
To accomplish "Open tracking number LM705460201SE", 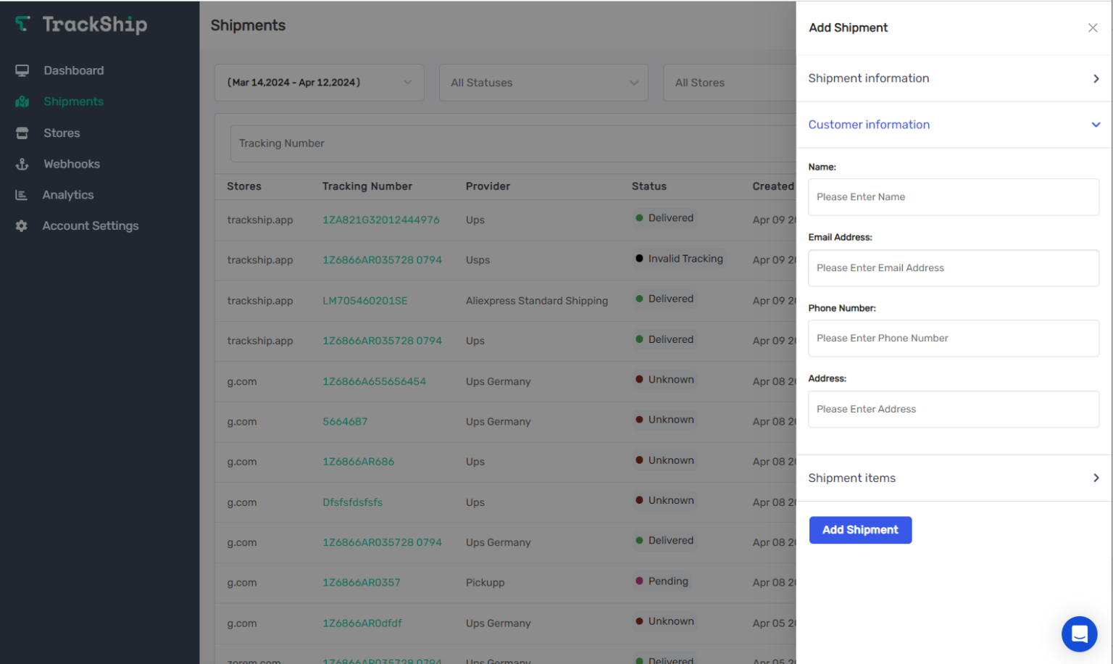I will 365,301.
